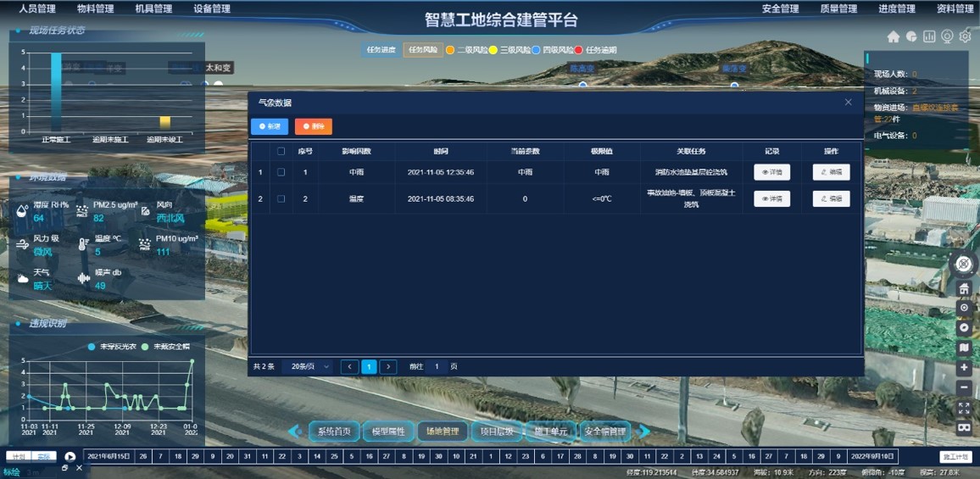Image resolution: width=980 pixels, height=479 pixels.
Task: Click the blue 新增 button
Action: 270,126
